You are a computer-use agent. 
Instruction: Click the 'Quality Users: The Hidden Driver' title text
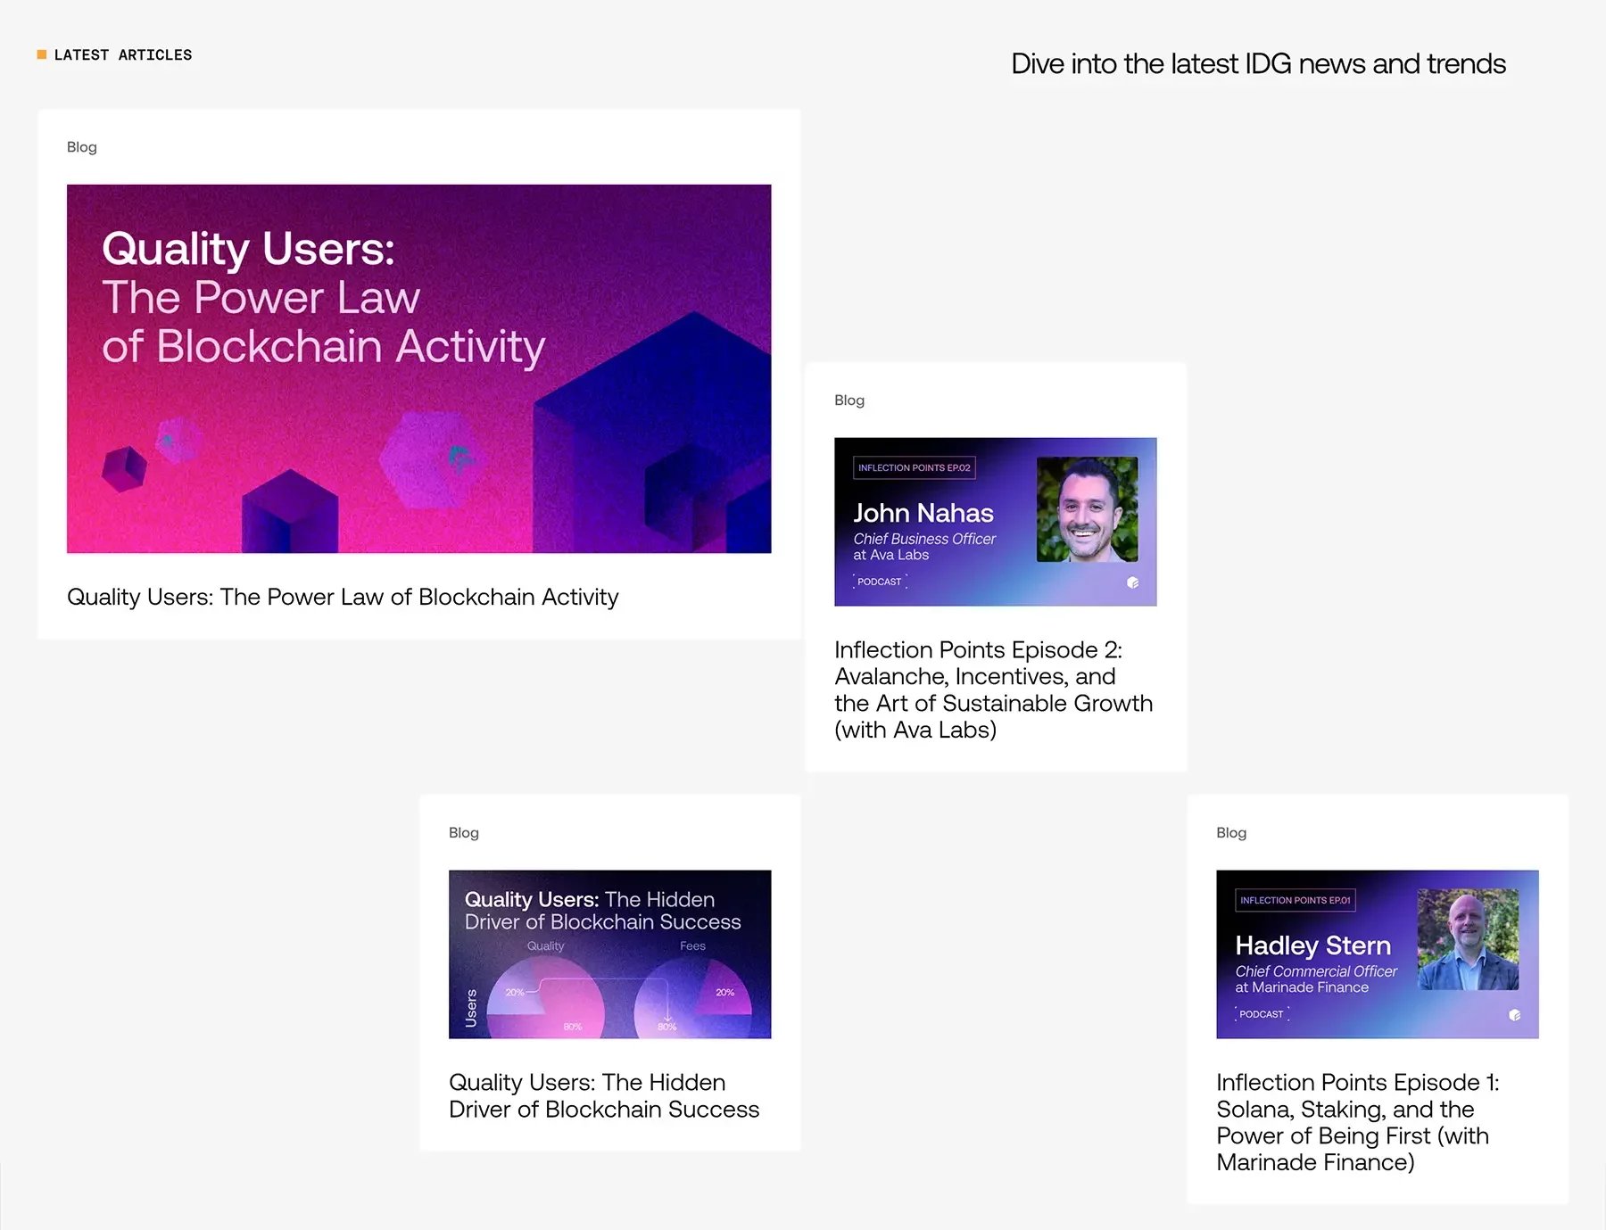(604, 1095)
